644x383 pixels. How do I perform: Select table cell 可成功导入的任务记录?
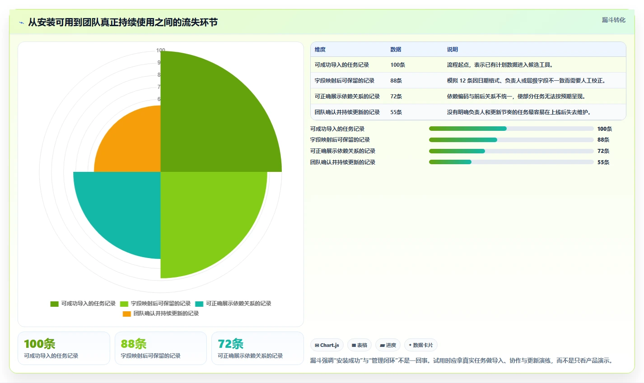342,65
